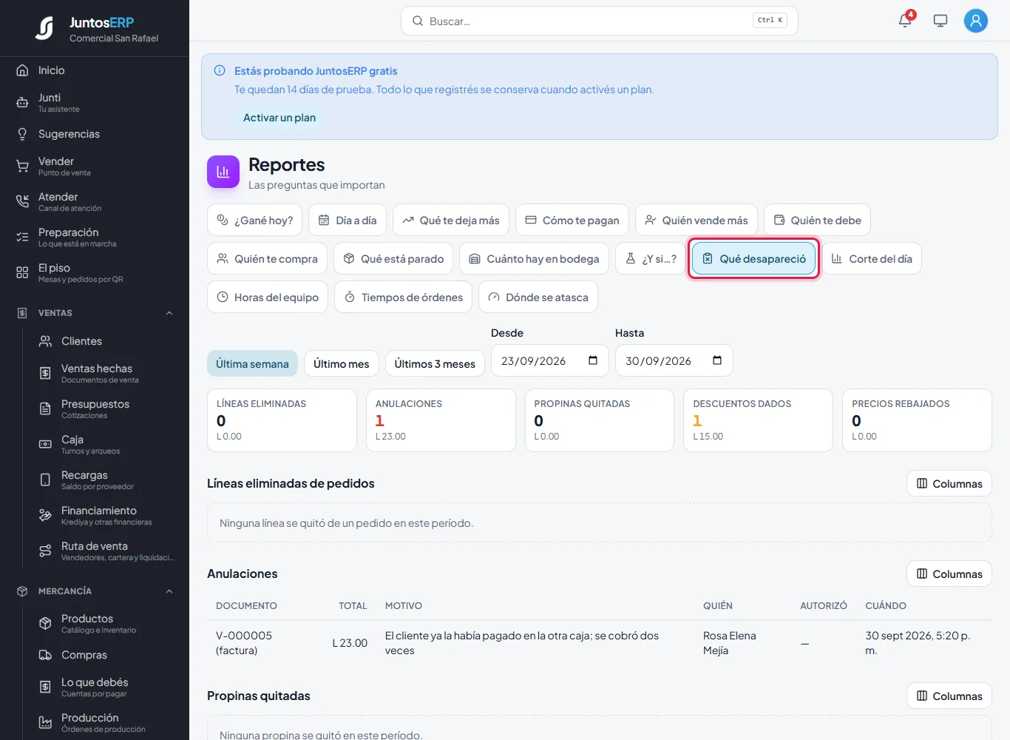
Task: Select the Último mes period
Action: pyautogui.click(x=342, y=363)
